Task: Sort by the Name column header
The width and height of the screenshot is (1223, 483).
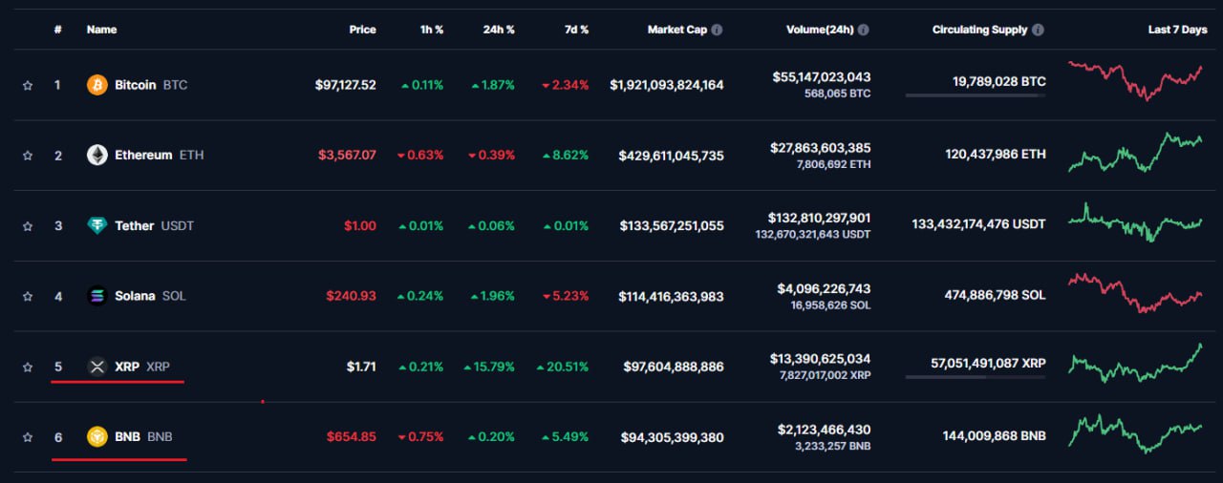Action: (x=101, y=30)
